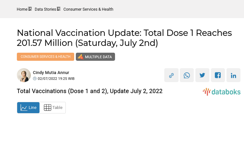This screenshot has width=244, height=161.
Task: Share the article via WhatsApp icon
Action: tap(187, 75)
